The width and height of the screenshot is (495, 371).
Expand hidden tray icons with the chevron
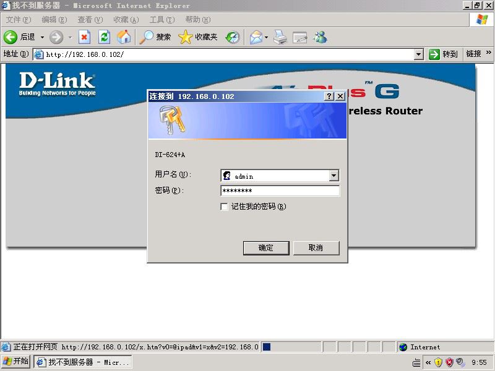(x=428, y=362)
